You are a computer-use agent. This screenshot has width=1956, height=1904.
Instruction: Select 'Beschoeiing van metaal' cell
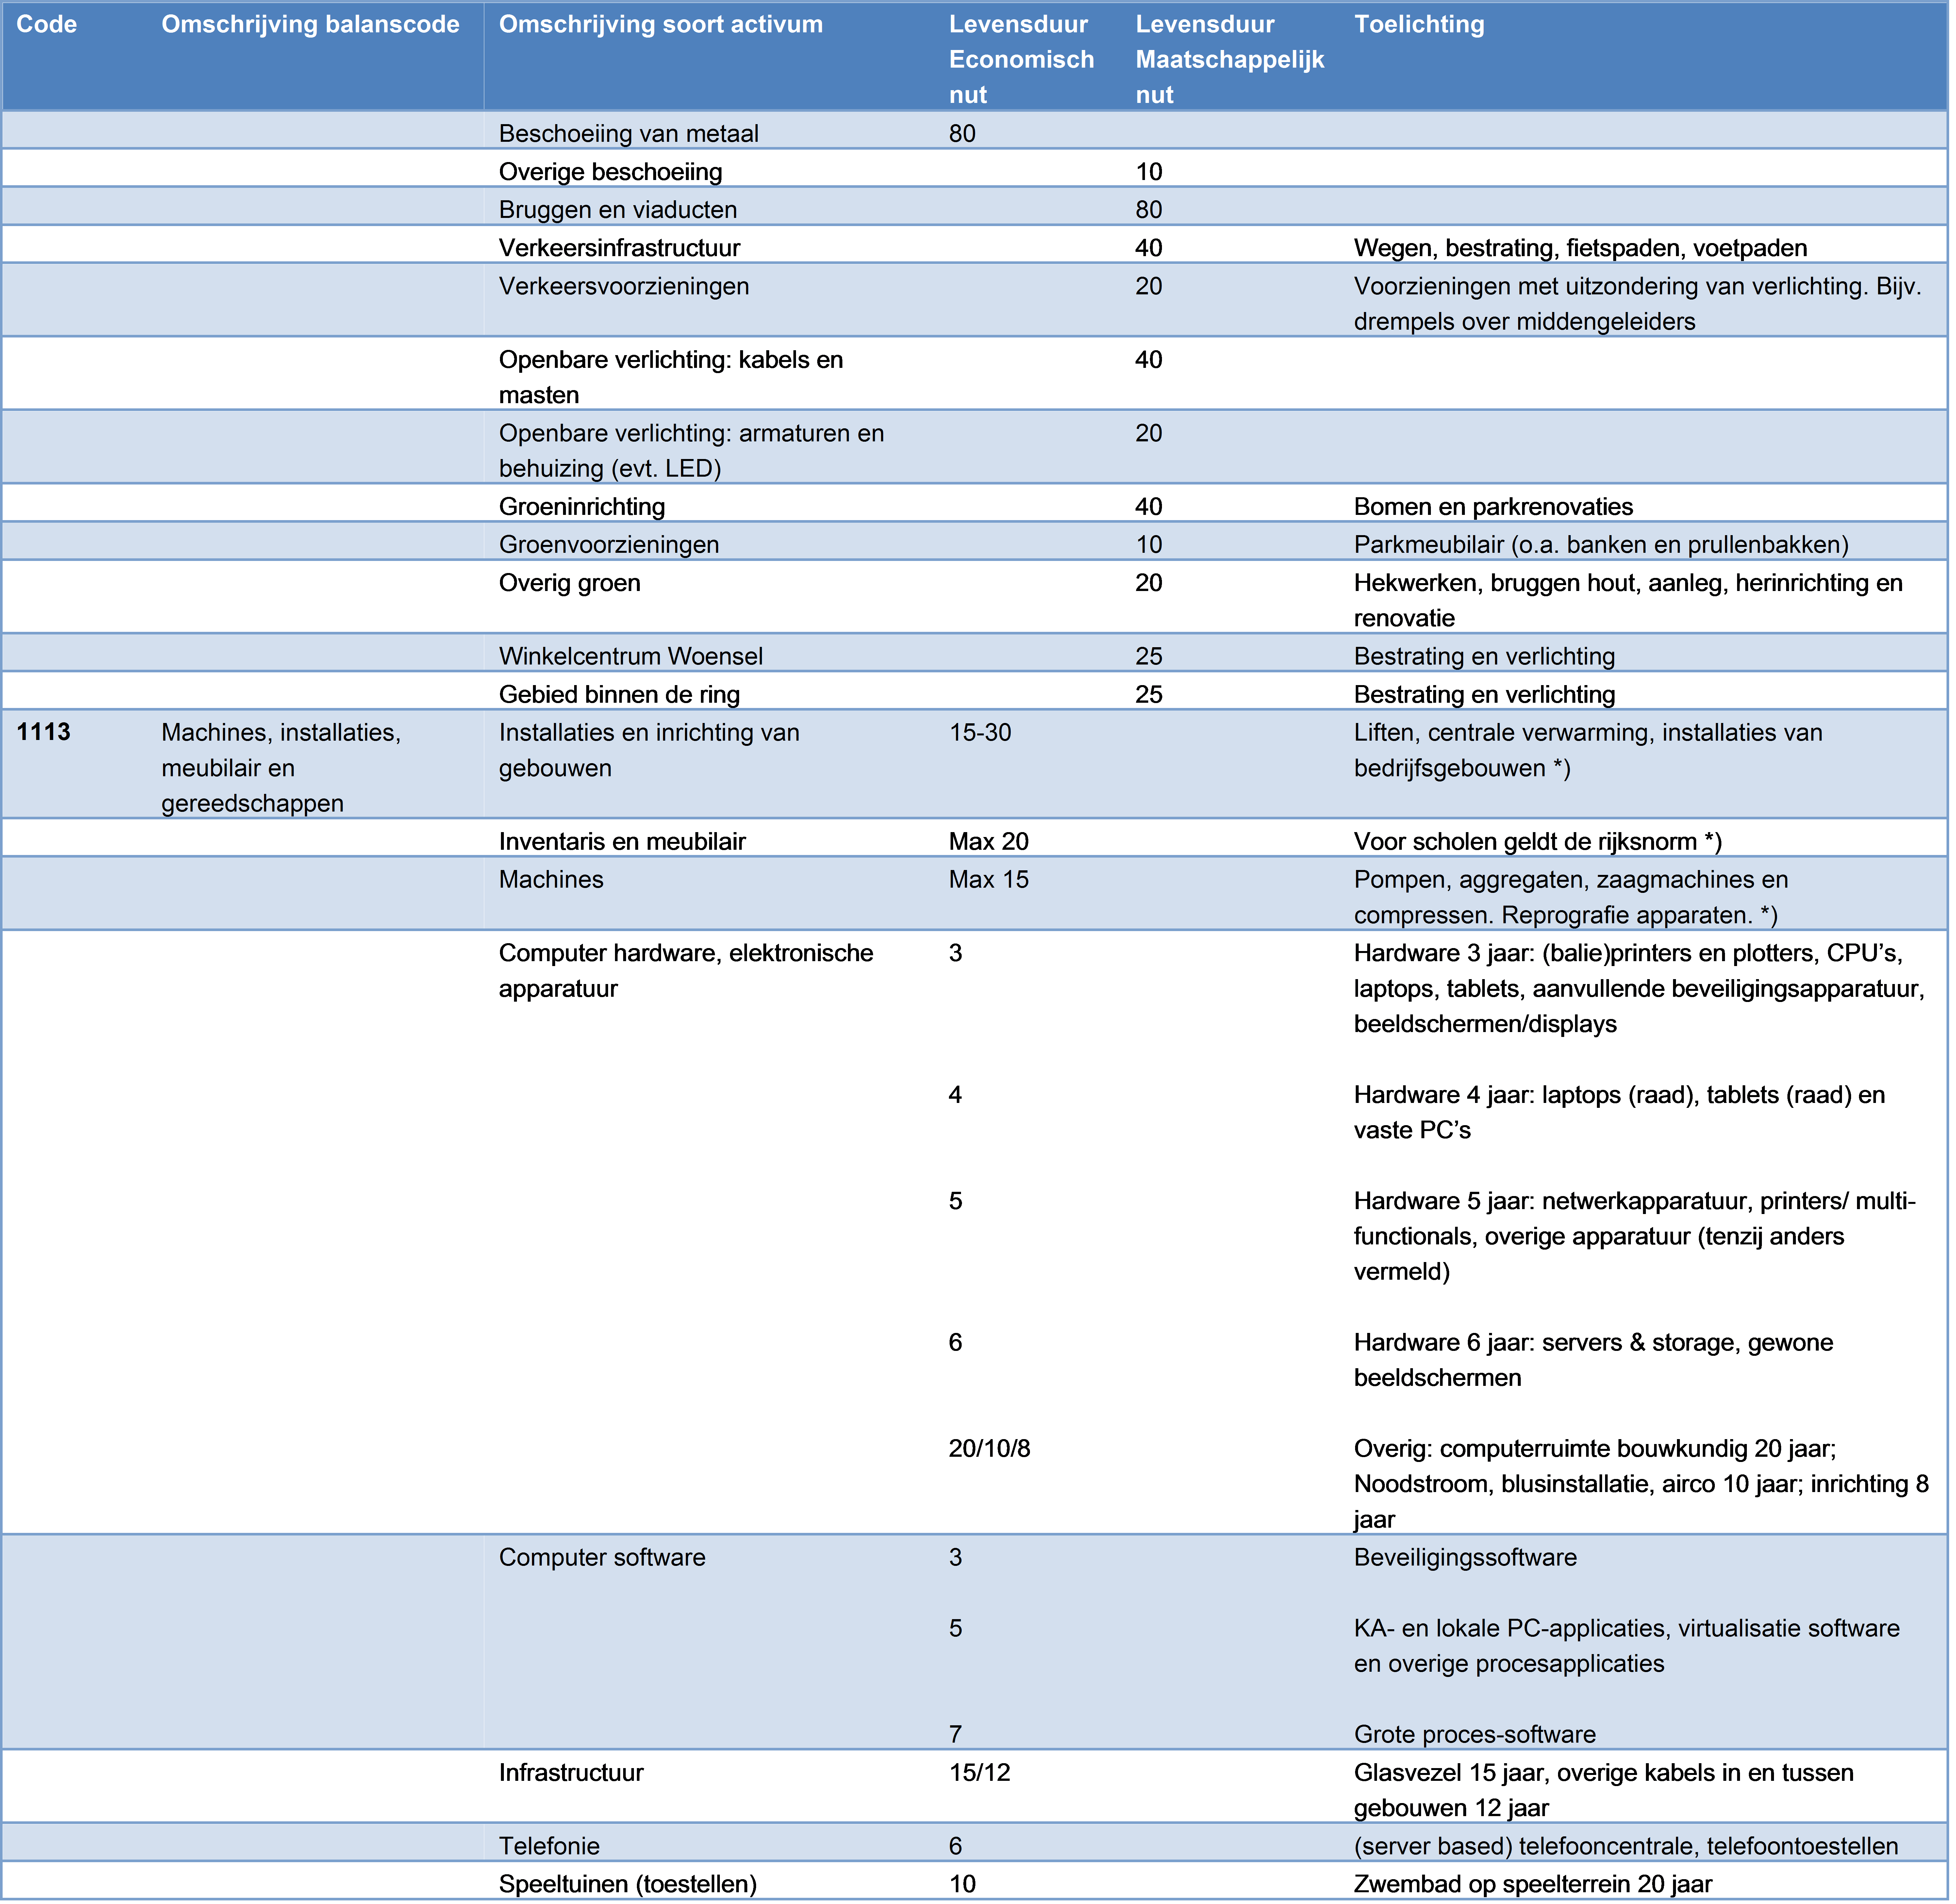pyautogui.click(x=628, y=133)
